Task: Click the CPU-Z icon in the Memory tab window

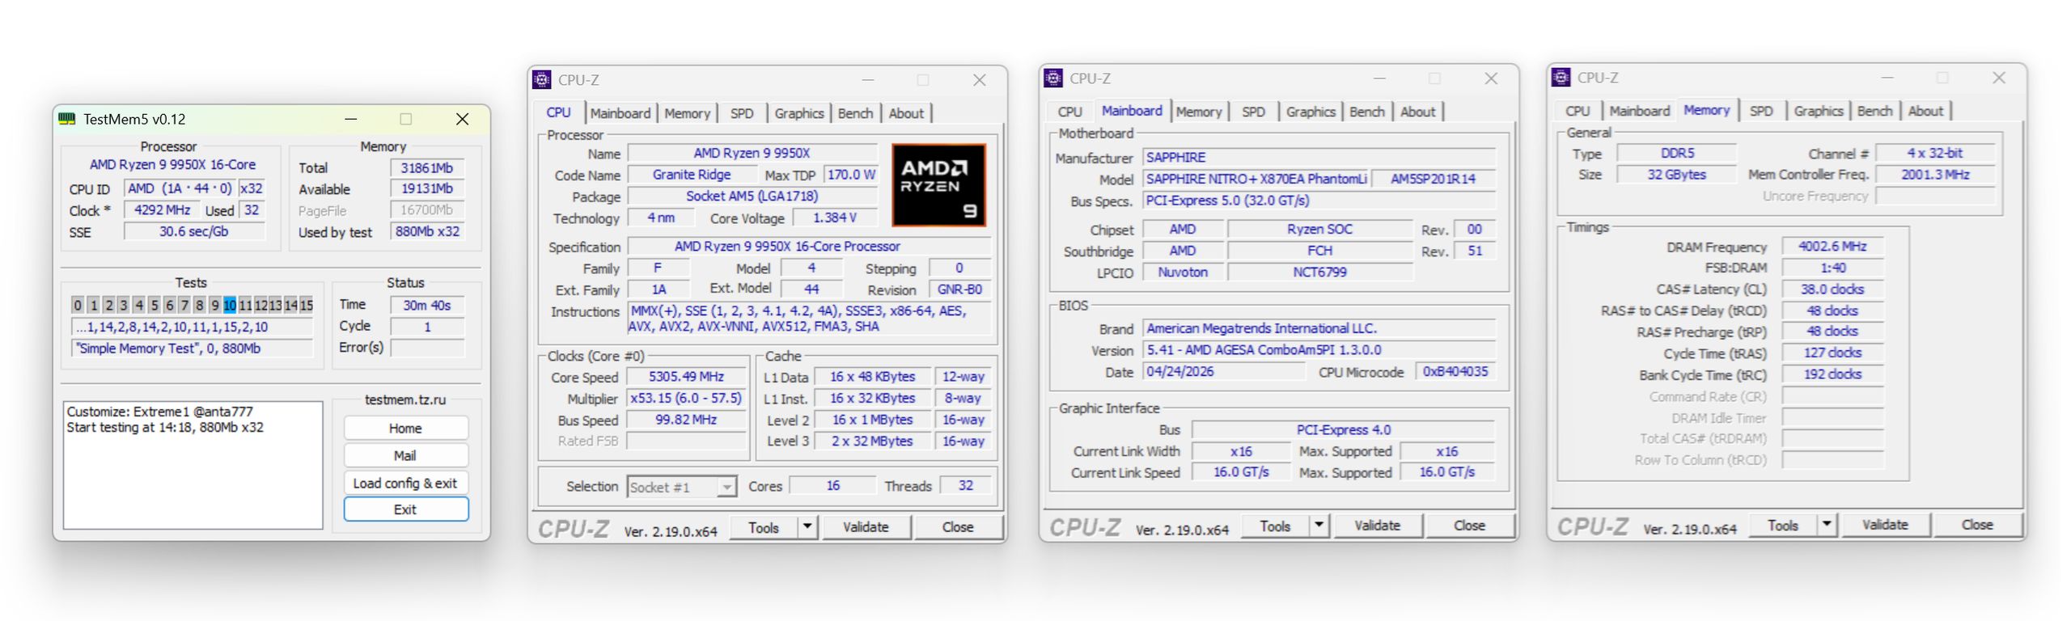Action: coord(1561,77)
